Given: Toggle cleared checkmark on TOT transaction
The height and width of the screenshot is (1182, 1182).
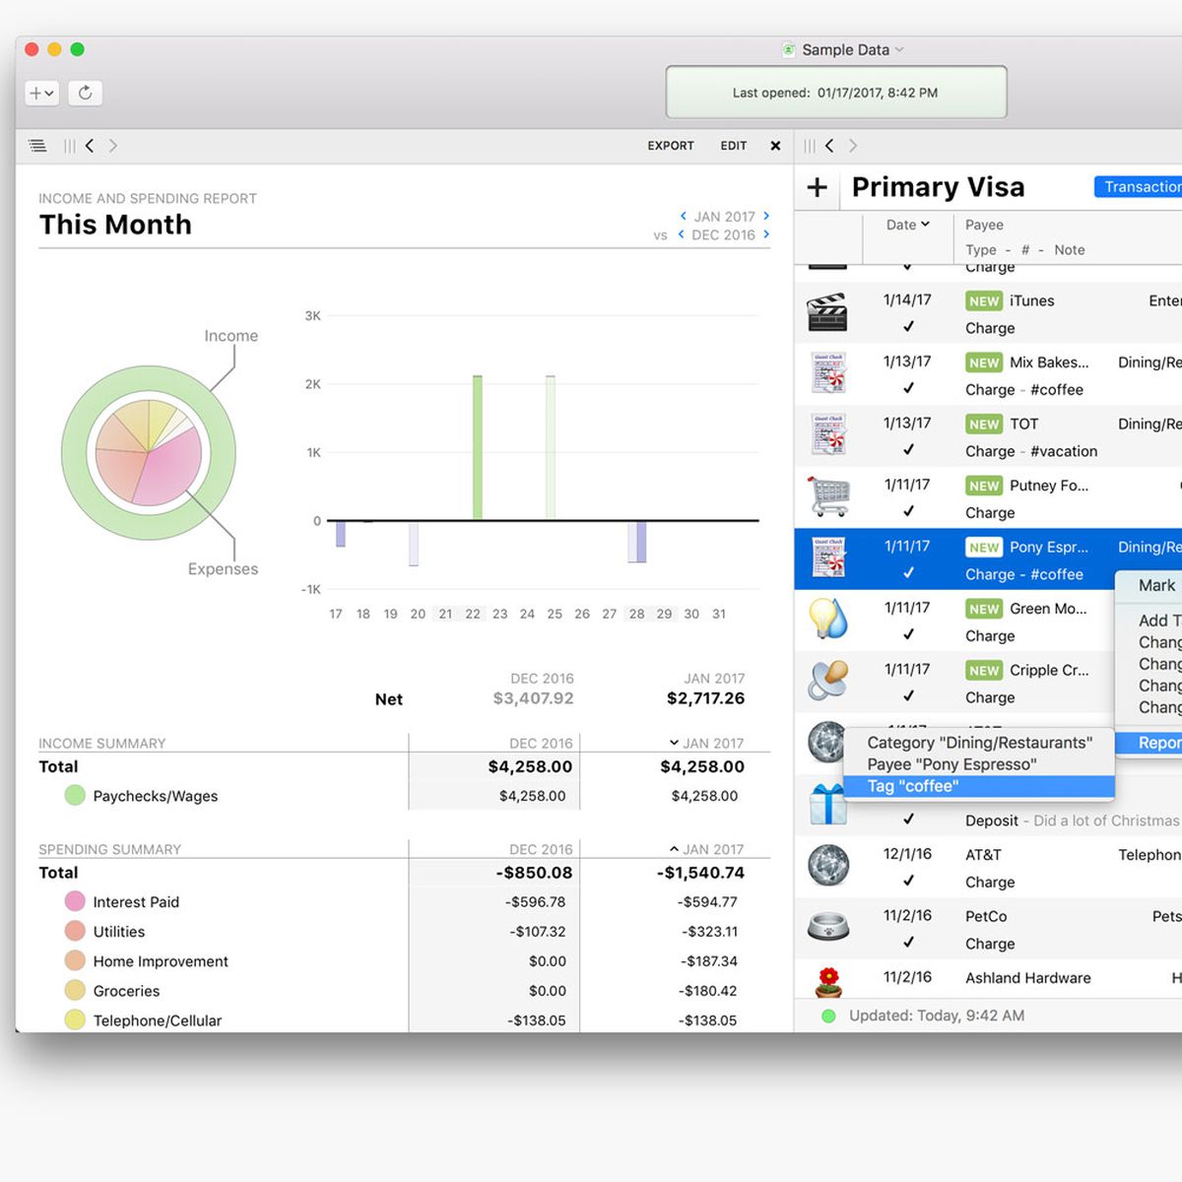Looking at the screenshot, I should [x=908, y=450].
